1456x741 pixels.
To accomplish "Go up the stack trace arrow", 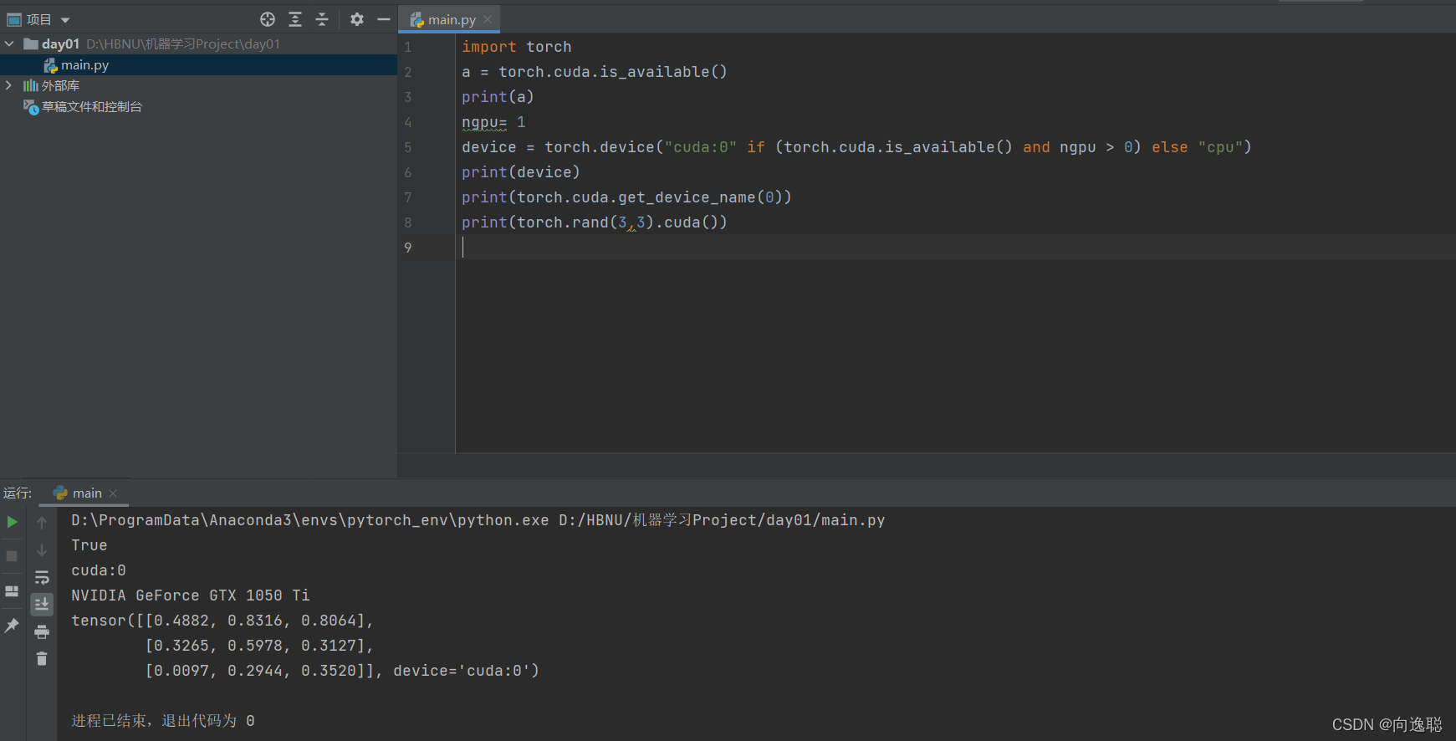I will click(42, 522).
